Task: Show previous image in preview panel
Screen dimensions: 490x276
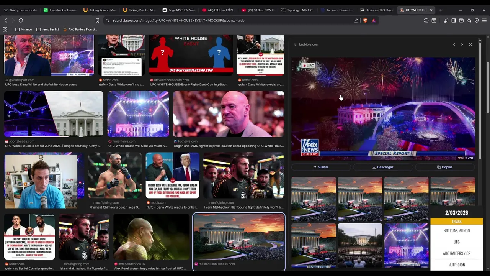Action: click(454, 44)
